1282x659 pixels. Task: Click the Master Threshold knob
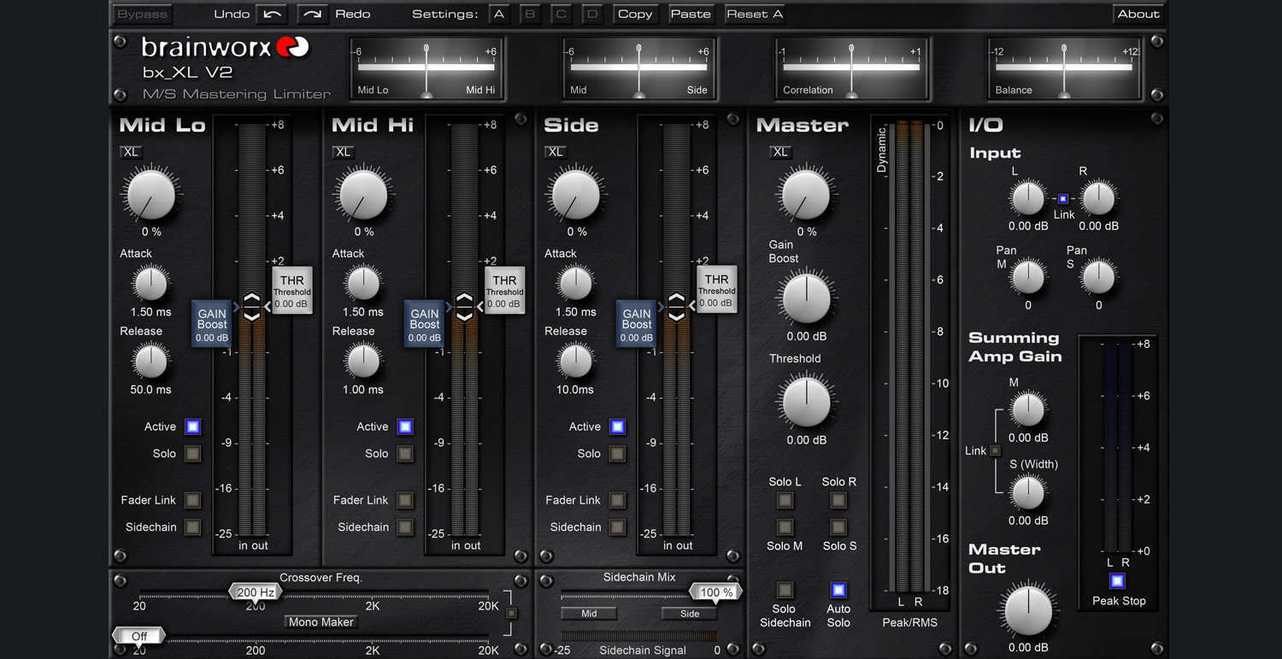pyautogui.click(x=806, y=402)
